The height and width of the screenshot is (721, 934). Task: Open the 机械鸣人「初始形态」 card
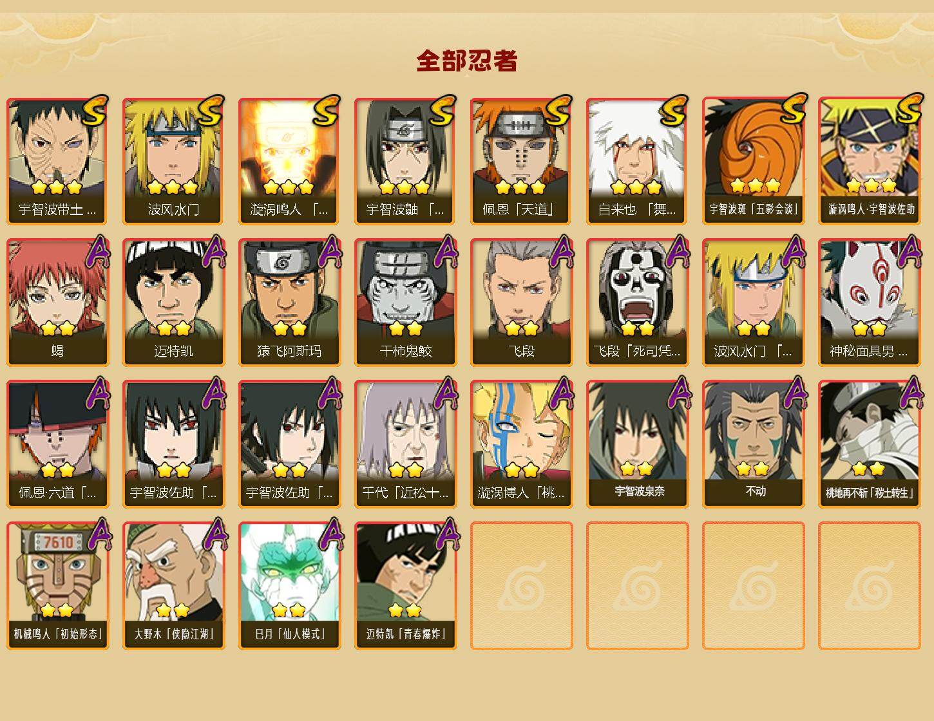coord(57,586)
